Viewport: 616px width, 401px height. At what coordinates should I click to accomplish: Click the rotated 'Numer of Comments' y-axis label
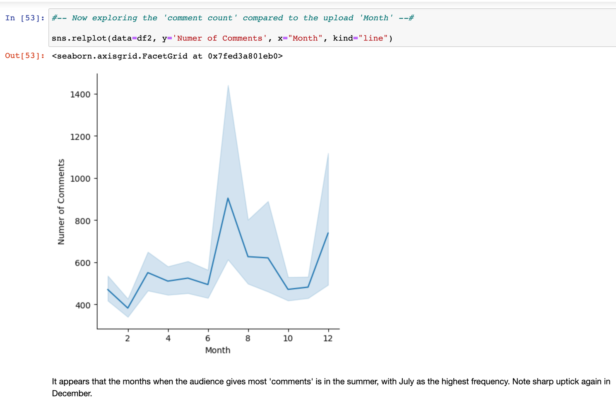pos(61,202)
